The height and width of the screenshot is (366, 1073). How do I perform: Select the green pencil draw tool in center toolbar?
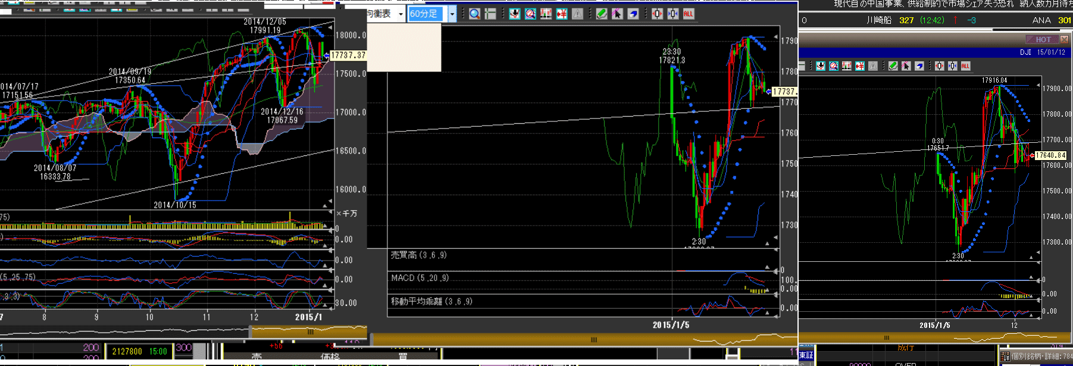coord(602,14)
